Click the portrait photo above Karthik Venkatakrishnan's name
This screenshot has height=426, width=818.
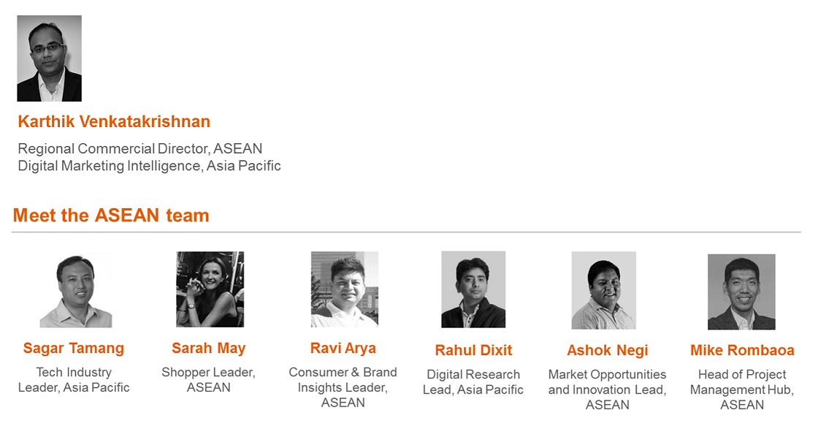(x=49, y=58)
